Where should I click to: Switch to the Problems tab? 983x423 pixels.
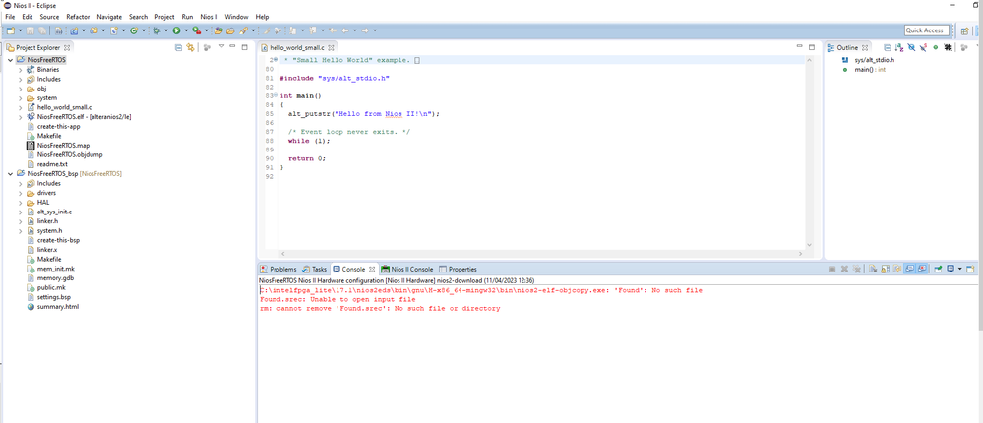[x=281, y=269]
